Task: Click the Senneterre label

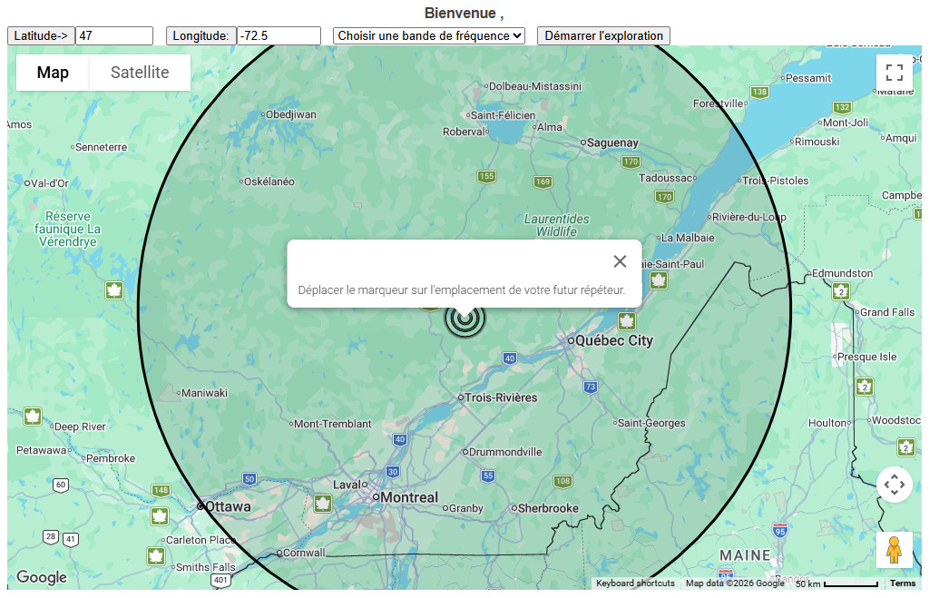Action: 101,147
